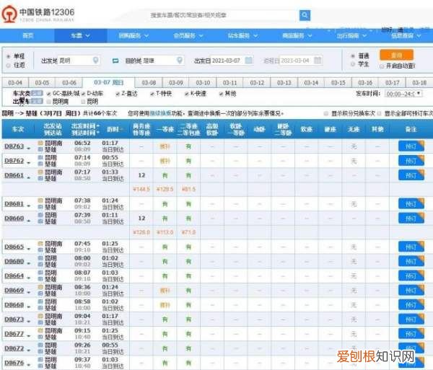
Task: Click the China Railway 12306 logo
Action: coord(38,15)
